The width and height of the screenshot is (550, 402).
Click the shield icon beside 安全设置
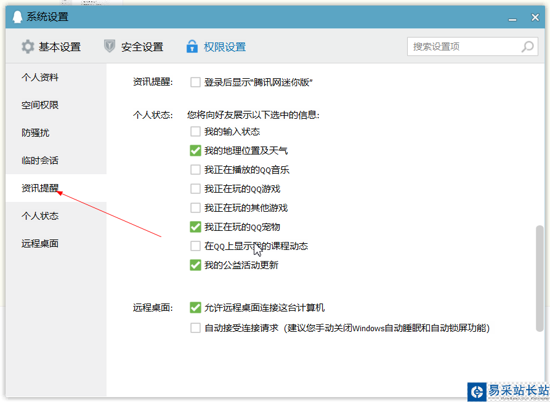coord(110,46)
